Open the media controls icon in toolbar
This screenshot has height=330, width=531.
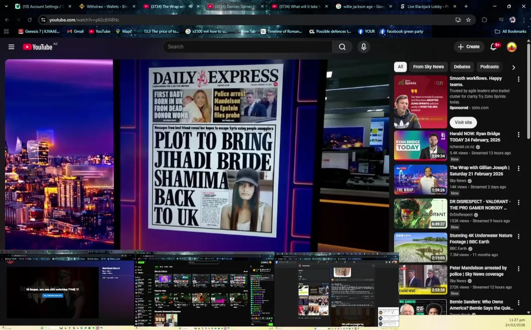(501, 20)
